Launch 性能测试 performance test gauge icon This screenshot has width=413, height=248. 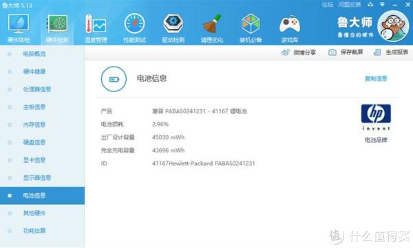coord(135,23)
